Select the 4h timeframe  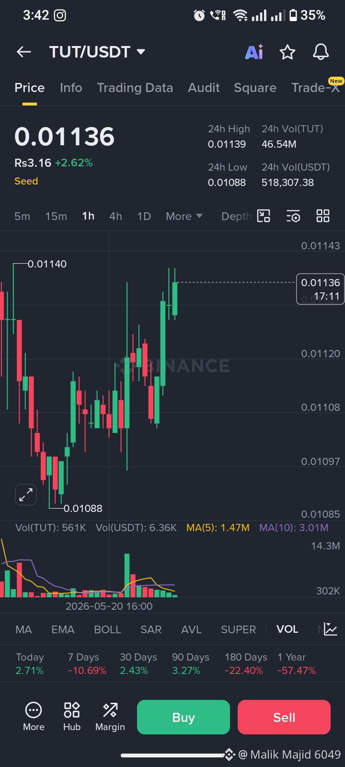point(115,216)
